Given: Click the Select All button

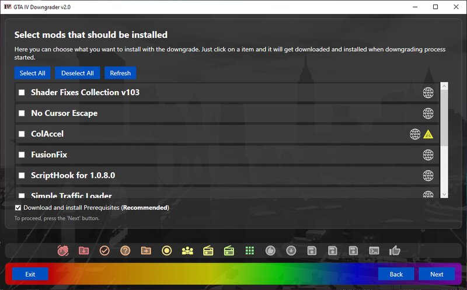Looking at the screenshot, I should tap(33, 73).
